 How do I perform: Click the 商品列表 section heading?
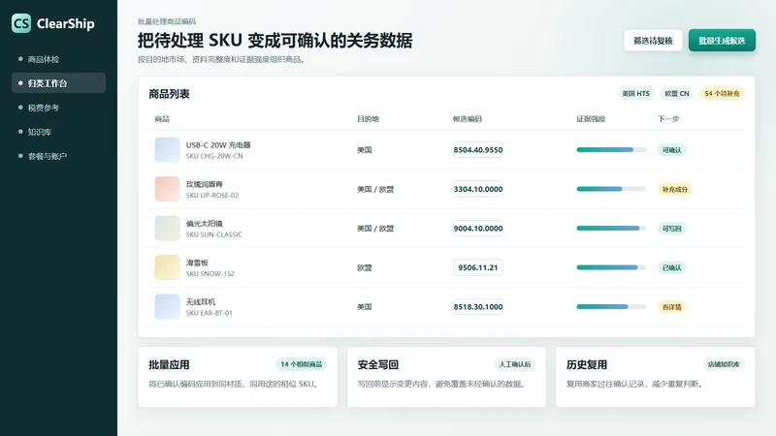pos(169,94)
